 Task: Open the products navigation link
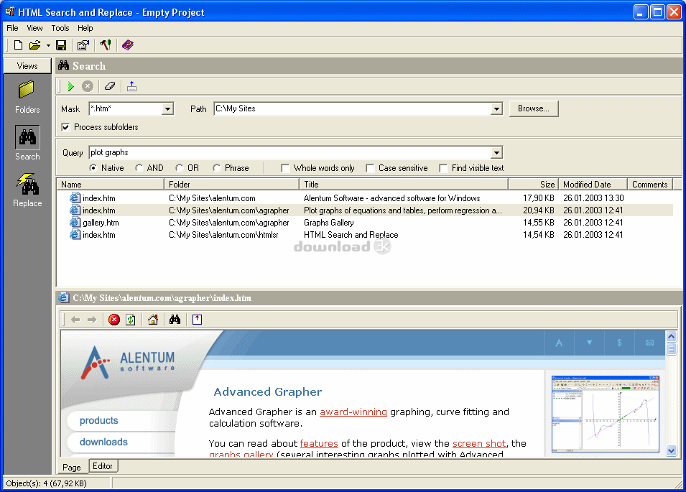(x=99, y=421)
